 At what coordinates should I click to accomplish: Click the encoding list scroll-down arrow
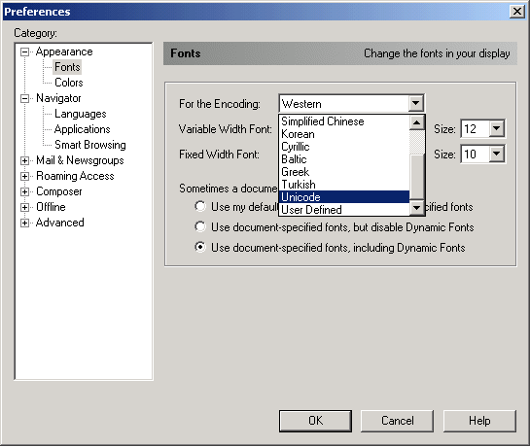pyautogui.click(x=417, y=207)
